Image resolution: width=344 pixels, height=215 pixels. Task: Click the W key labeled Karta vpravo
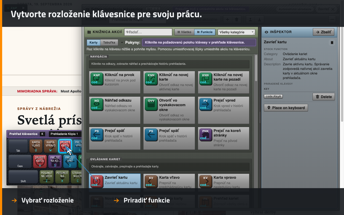pyautogui.click(x=51, y=146)
